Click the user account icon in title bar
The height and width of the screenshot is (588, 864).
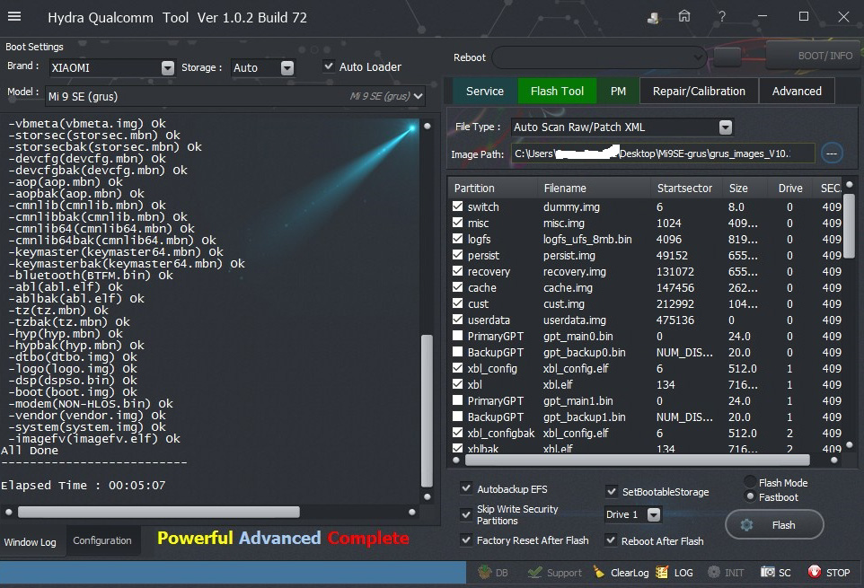click(654, 18)
